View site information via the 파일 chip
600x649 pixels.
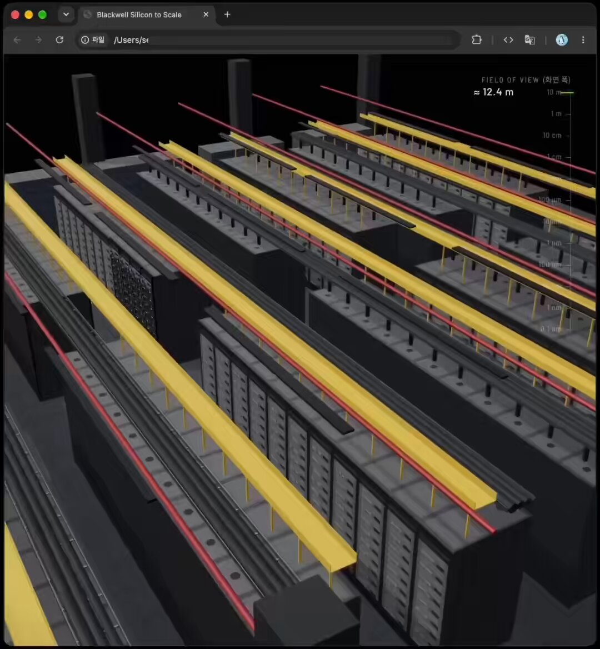pyautogui.click(x=93, y=40)
